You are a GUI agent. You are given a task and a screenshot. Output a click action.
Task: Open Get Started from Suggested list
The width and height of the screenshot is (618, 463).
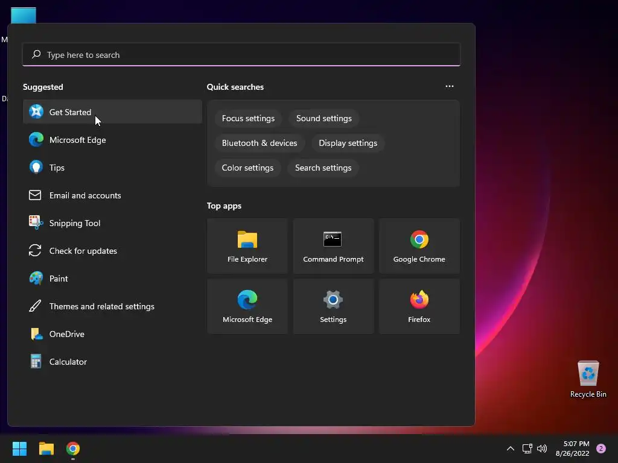click(x=112, y=112)
